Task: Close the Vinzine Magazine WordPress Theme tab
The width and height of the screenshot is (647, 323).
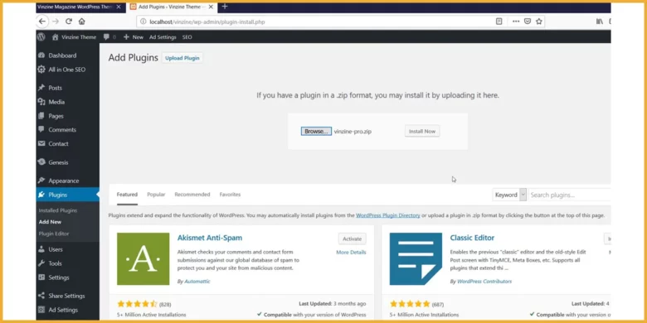Action: [x=119, y=7]
